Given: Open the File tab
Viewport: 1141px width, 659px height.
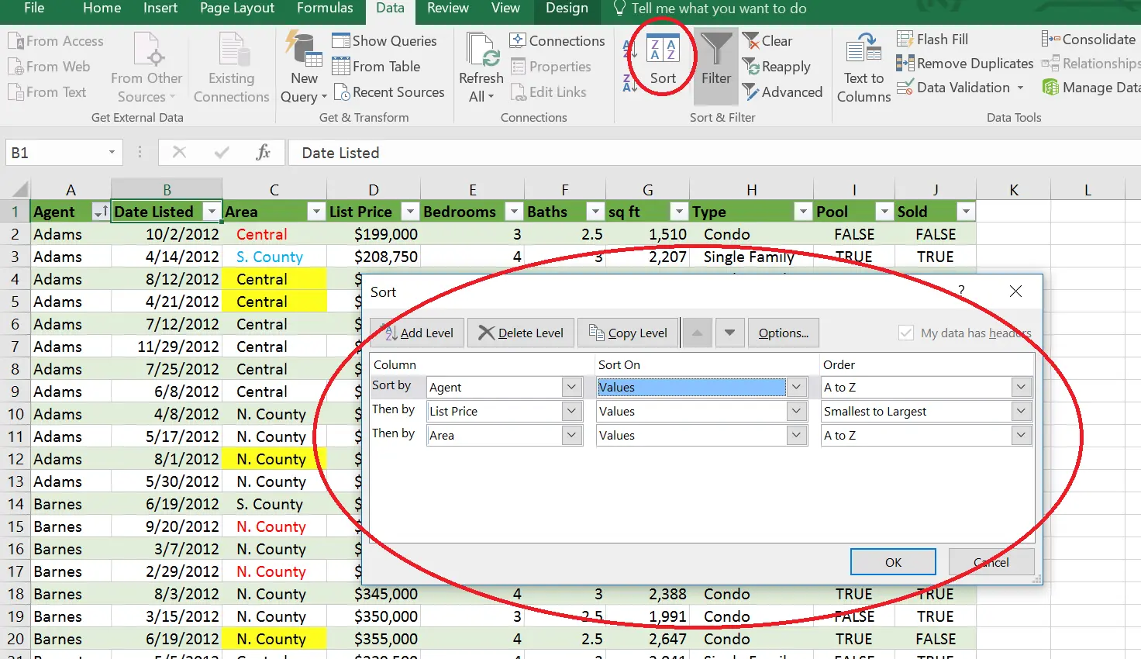Looking at the screenshot, I should (x=34, y=9).
